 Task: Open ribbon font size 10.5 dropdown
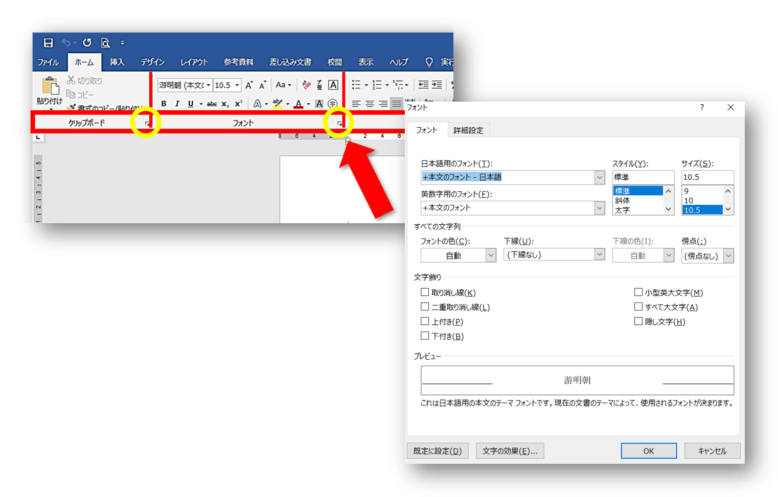click(x=237, y=85)
